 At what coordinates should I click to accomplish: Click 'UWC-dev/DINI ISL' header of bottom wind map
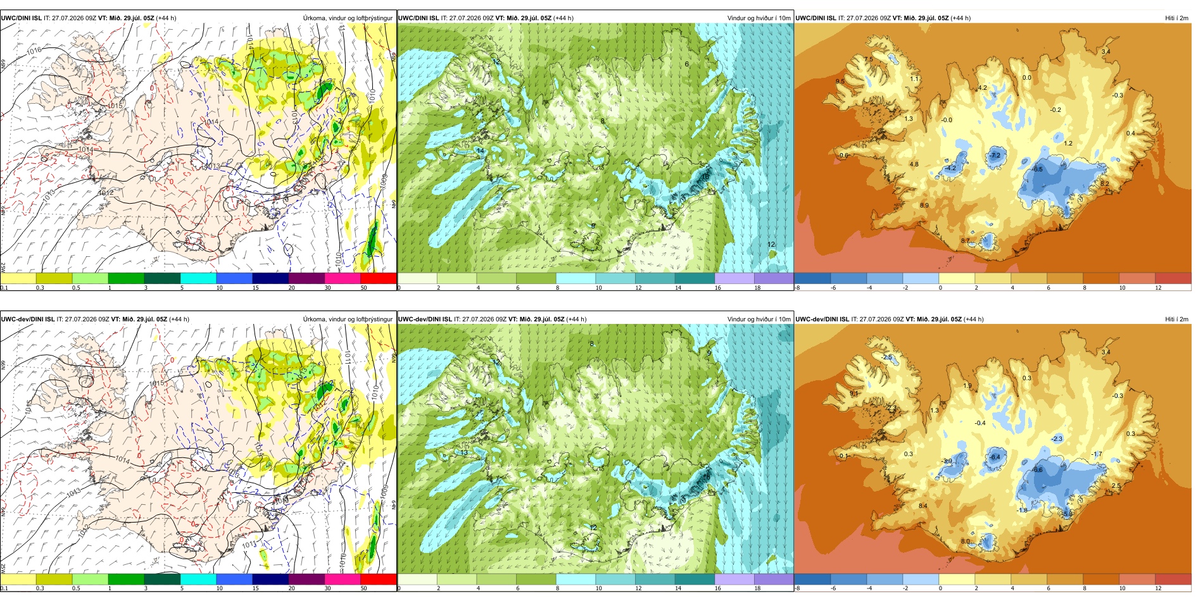[x=425, y=319]
